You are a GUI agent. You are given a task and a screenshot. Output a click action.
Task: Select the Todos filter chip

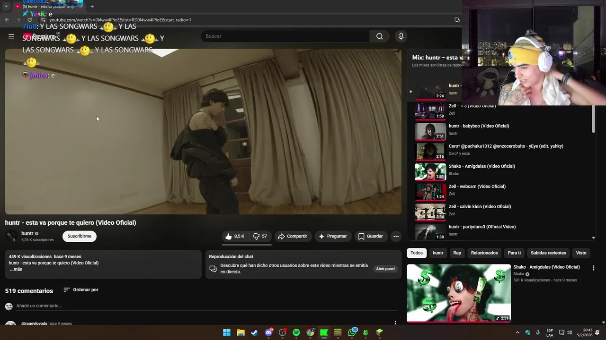[417, 253]
